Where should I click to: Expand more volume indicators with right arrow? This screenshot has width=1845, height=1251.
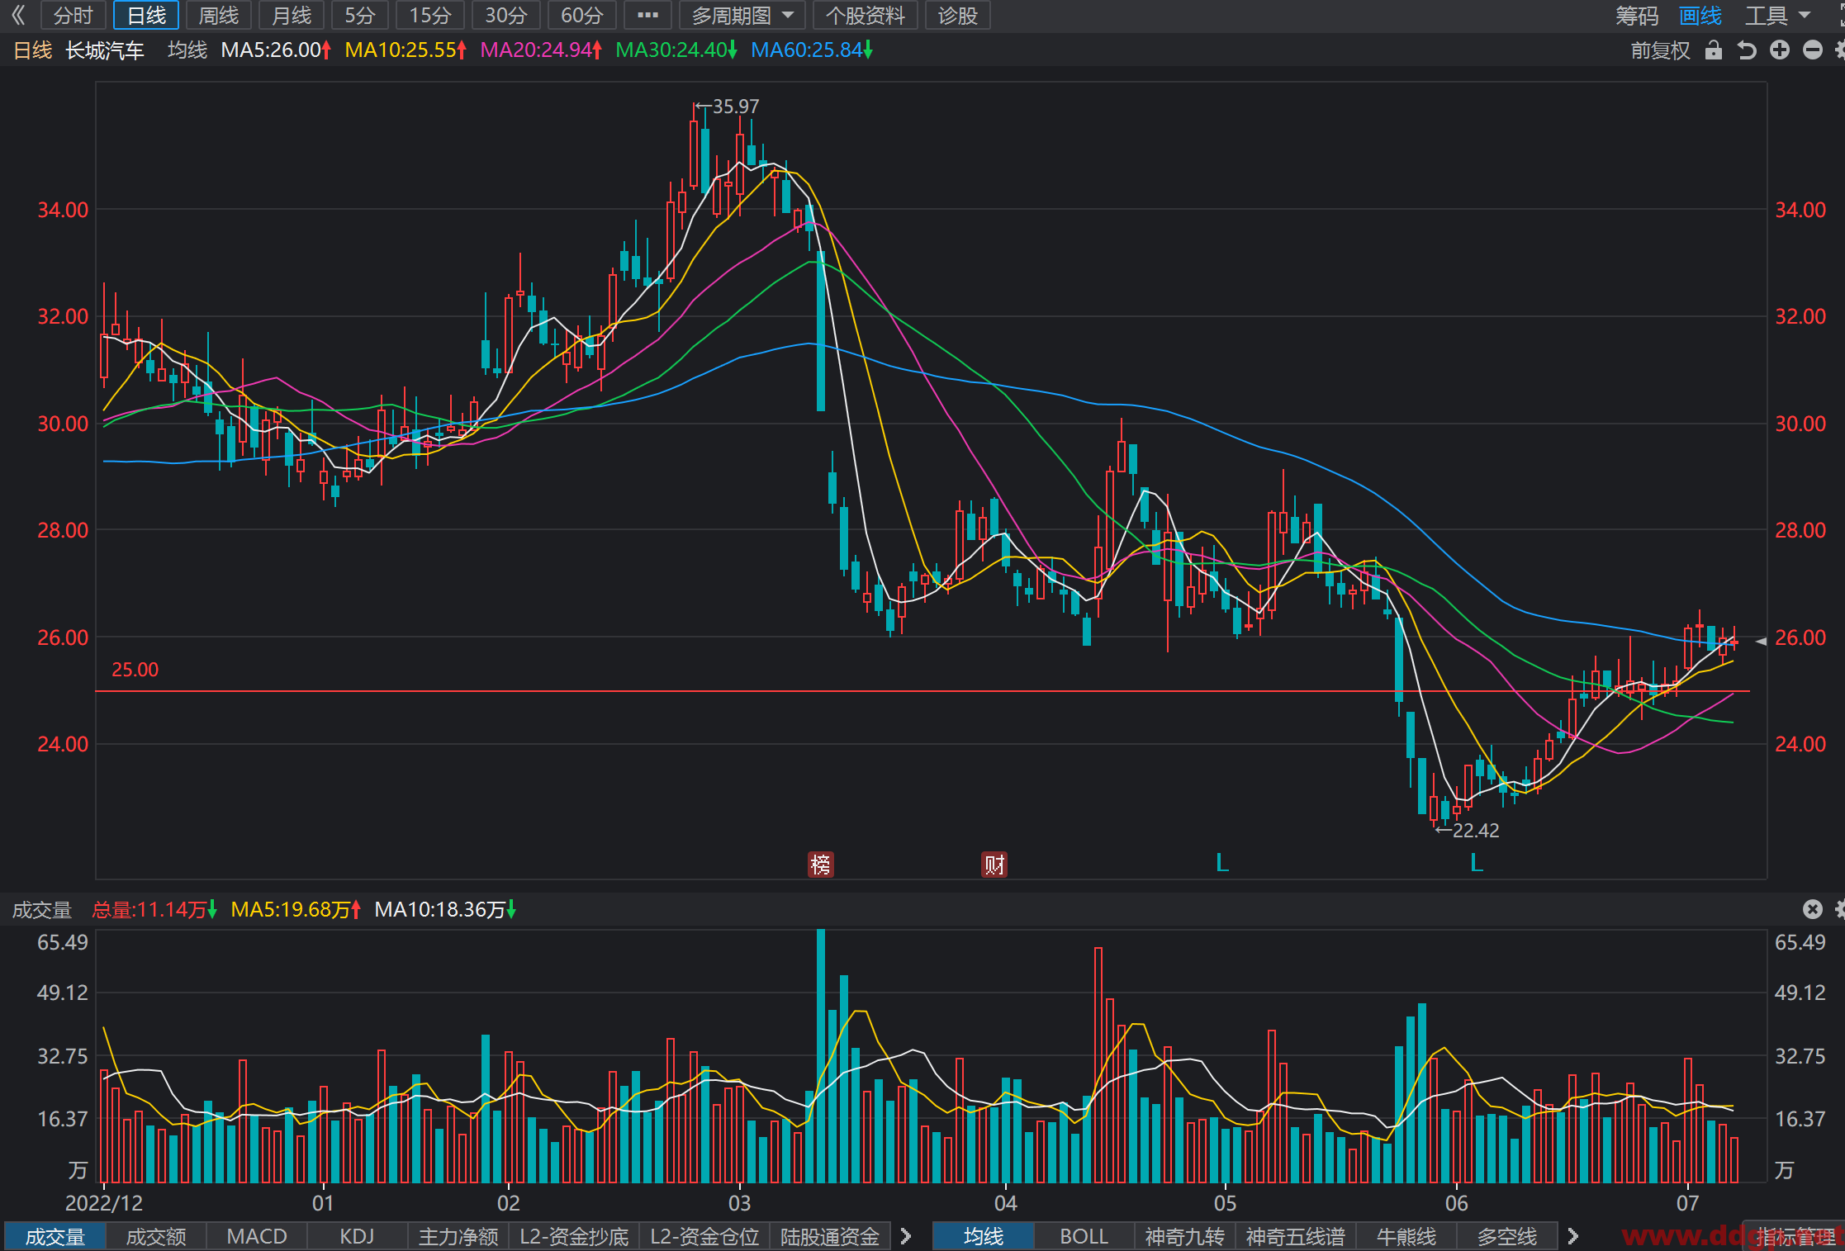pyautogui.click(x=906, y=1236)
